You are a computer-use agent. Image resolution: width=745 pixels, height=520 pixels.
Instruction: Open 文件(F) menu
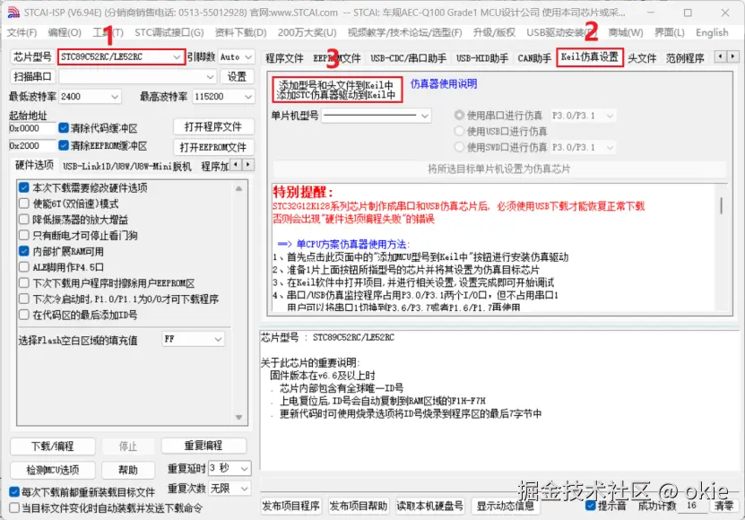(22, 32)
